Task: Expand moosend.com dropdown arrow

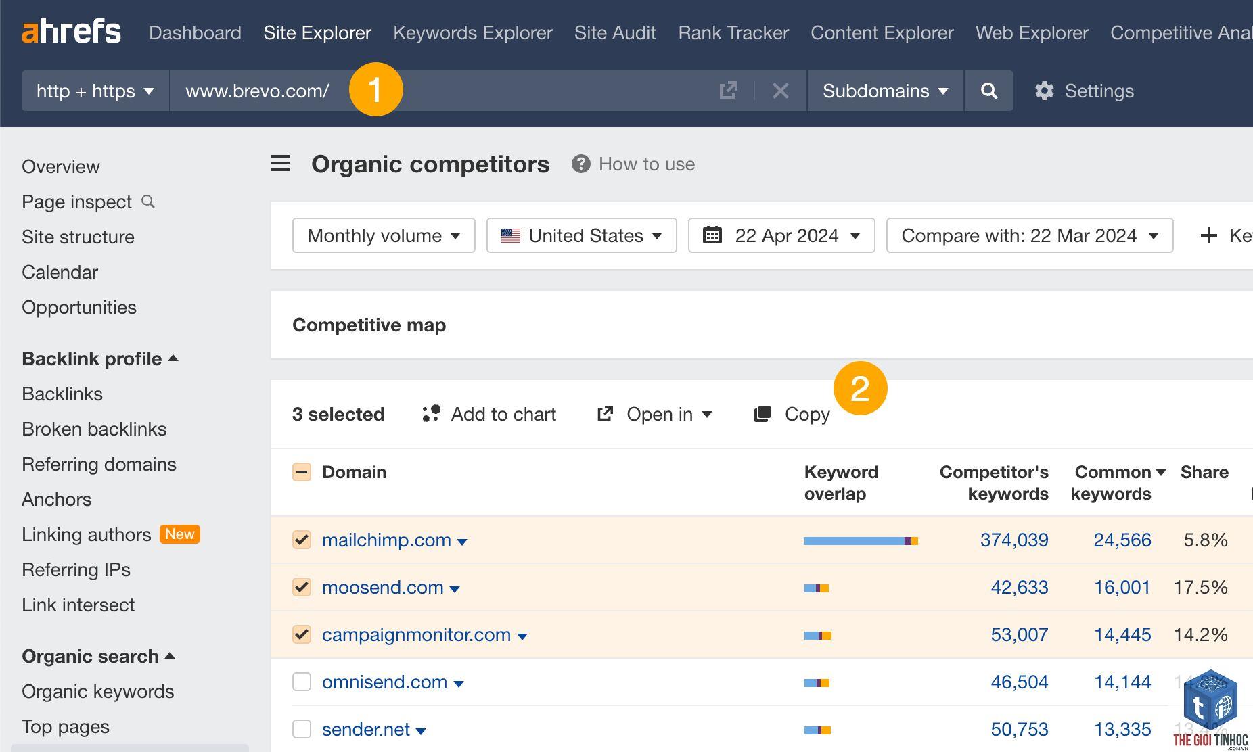Action: 455,589
